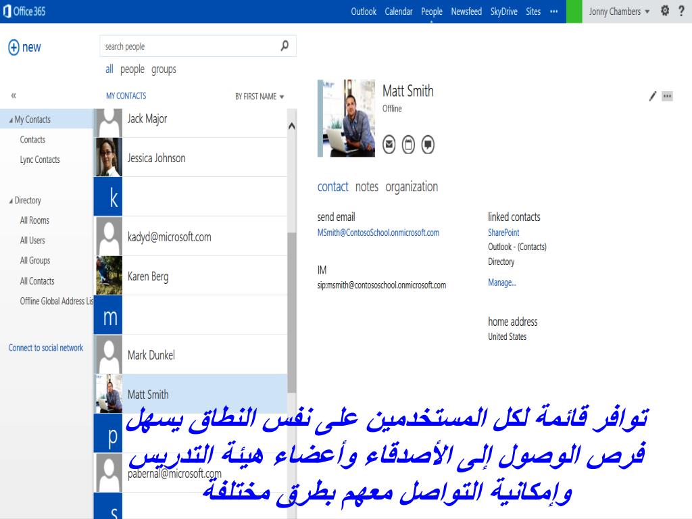Viewport: 692px width, 519px height.
Task: Select Karen Berg in contact list
Action: click(191, 276)
